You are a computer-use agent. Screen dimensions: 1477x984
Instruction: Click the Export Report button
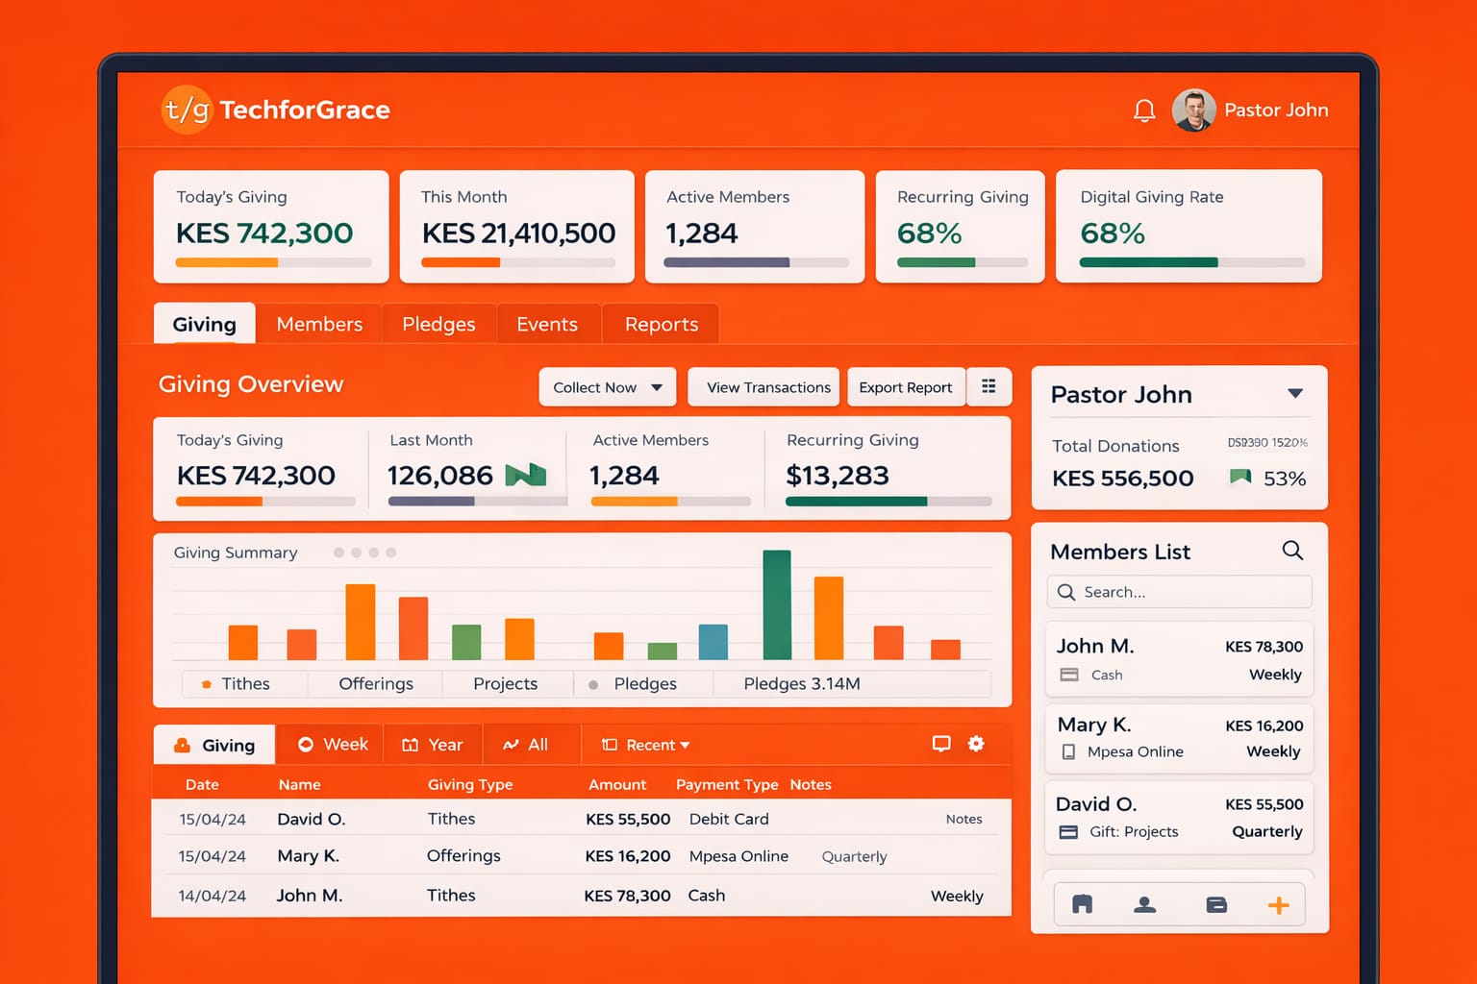tap(905, 387)
